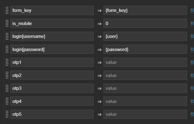Click the drag handle beside otp2
Screen dimensions: 194x124
7,75
